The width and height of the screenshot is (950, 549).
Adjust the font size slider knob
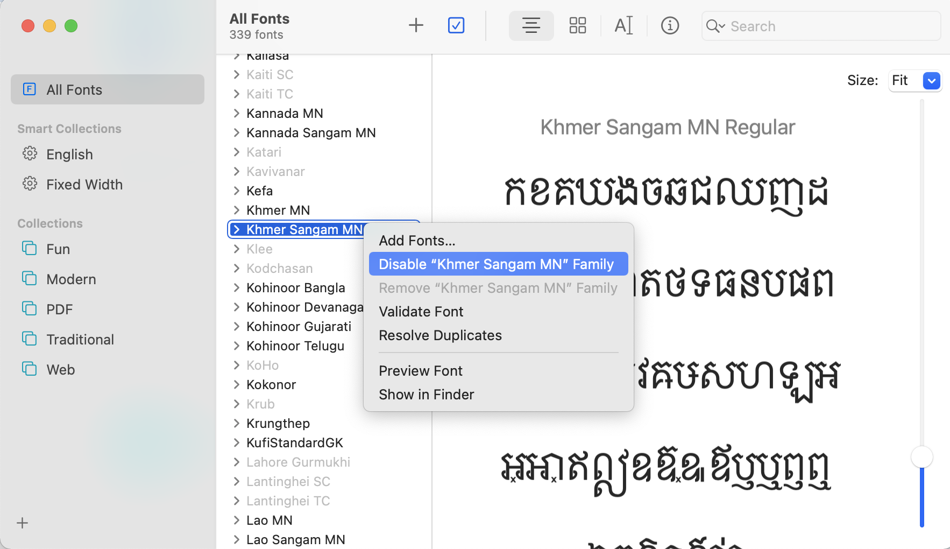[921, 457]
